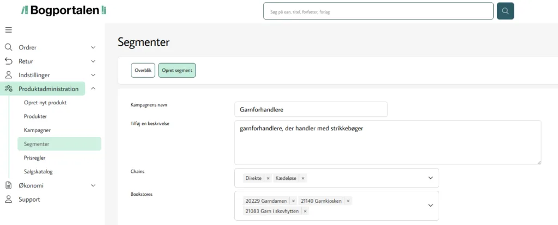Screen dimensions: 558x225
Task: Click the Chains field label
Action: 137,171
